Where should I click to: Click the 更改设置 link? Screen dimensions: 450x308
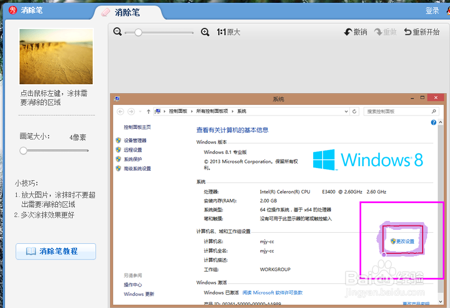point(405,242)
